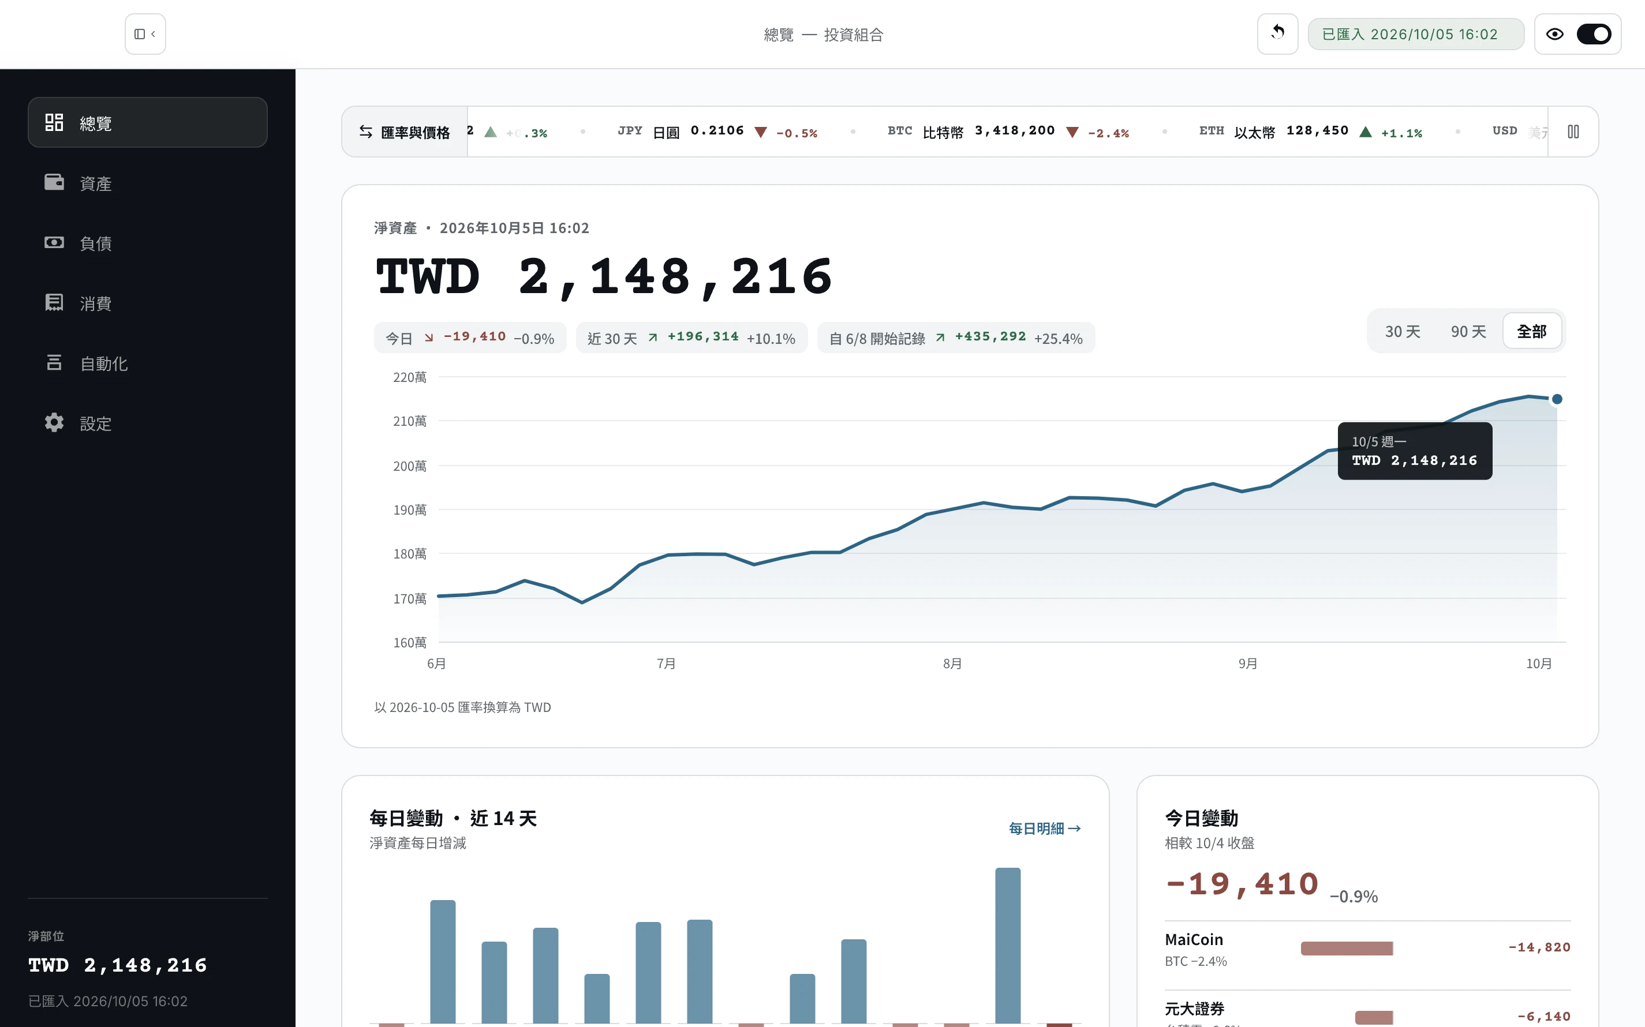
Task: Click the chart's latest data point dot
Action: [x=1557, y=399]
